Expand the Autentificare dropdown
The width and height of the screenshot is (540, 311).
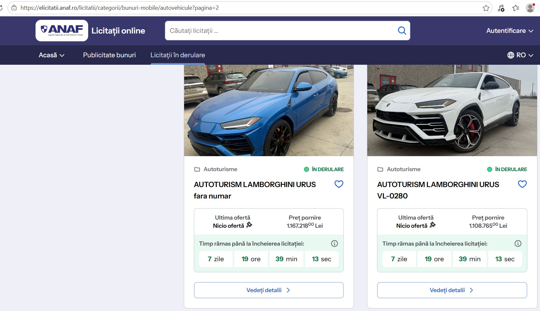pos(510,31)
